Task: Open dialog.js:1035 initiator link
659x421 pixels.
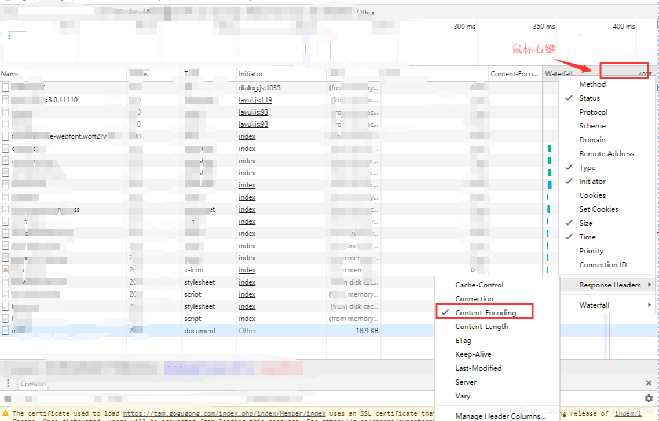Action: point(259,87)
